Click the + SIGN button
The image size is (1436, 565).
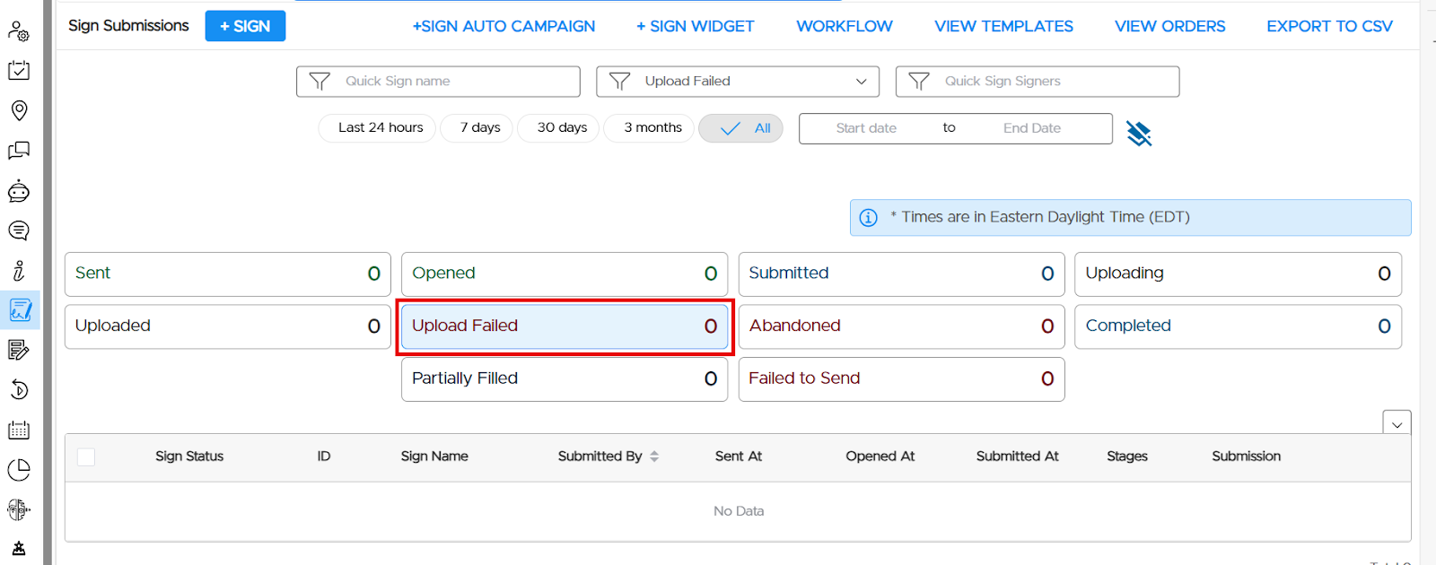[245, 26]
